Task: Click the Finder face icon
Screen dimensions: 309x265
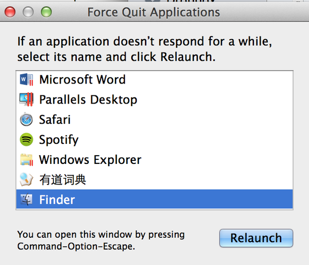Action: click(26, 199)
